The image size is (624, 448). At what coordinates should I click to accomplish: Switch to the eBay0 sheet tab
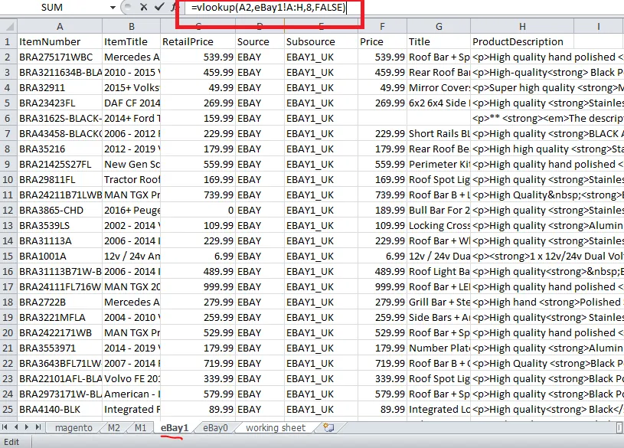[215, 428]
